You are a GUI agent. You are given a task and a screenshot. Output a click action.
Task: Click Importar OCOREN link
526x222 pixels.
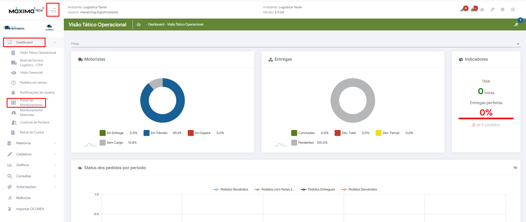coord(30,209)
